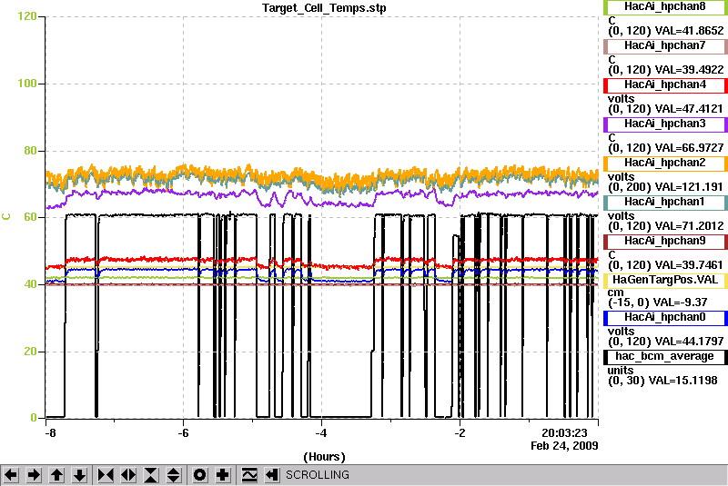
Task: Click the value readout VAL=66.9727
Action: click(x=689, y=148)
